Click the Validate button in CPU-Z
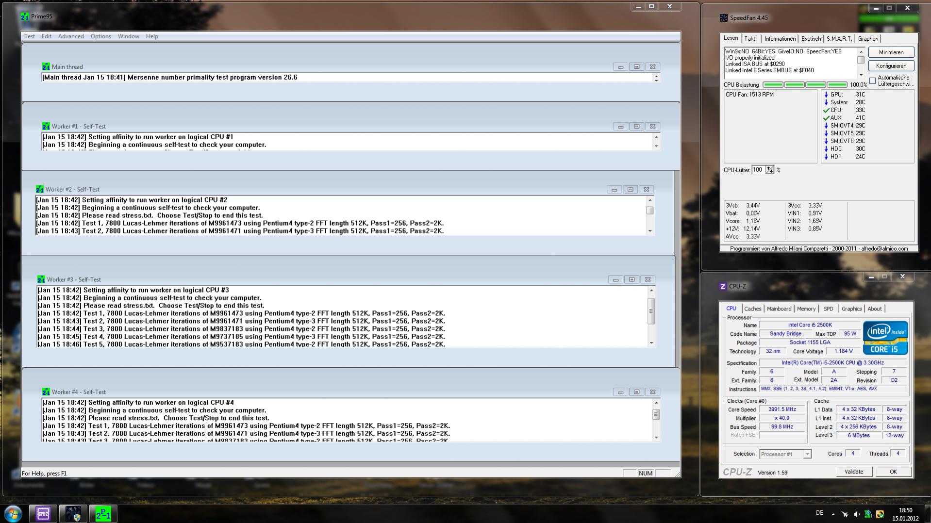Screen dimensions: 931x523 854,472
